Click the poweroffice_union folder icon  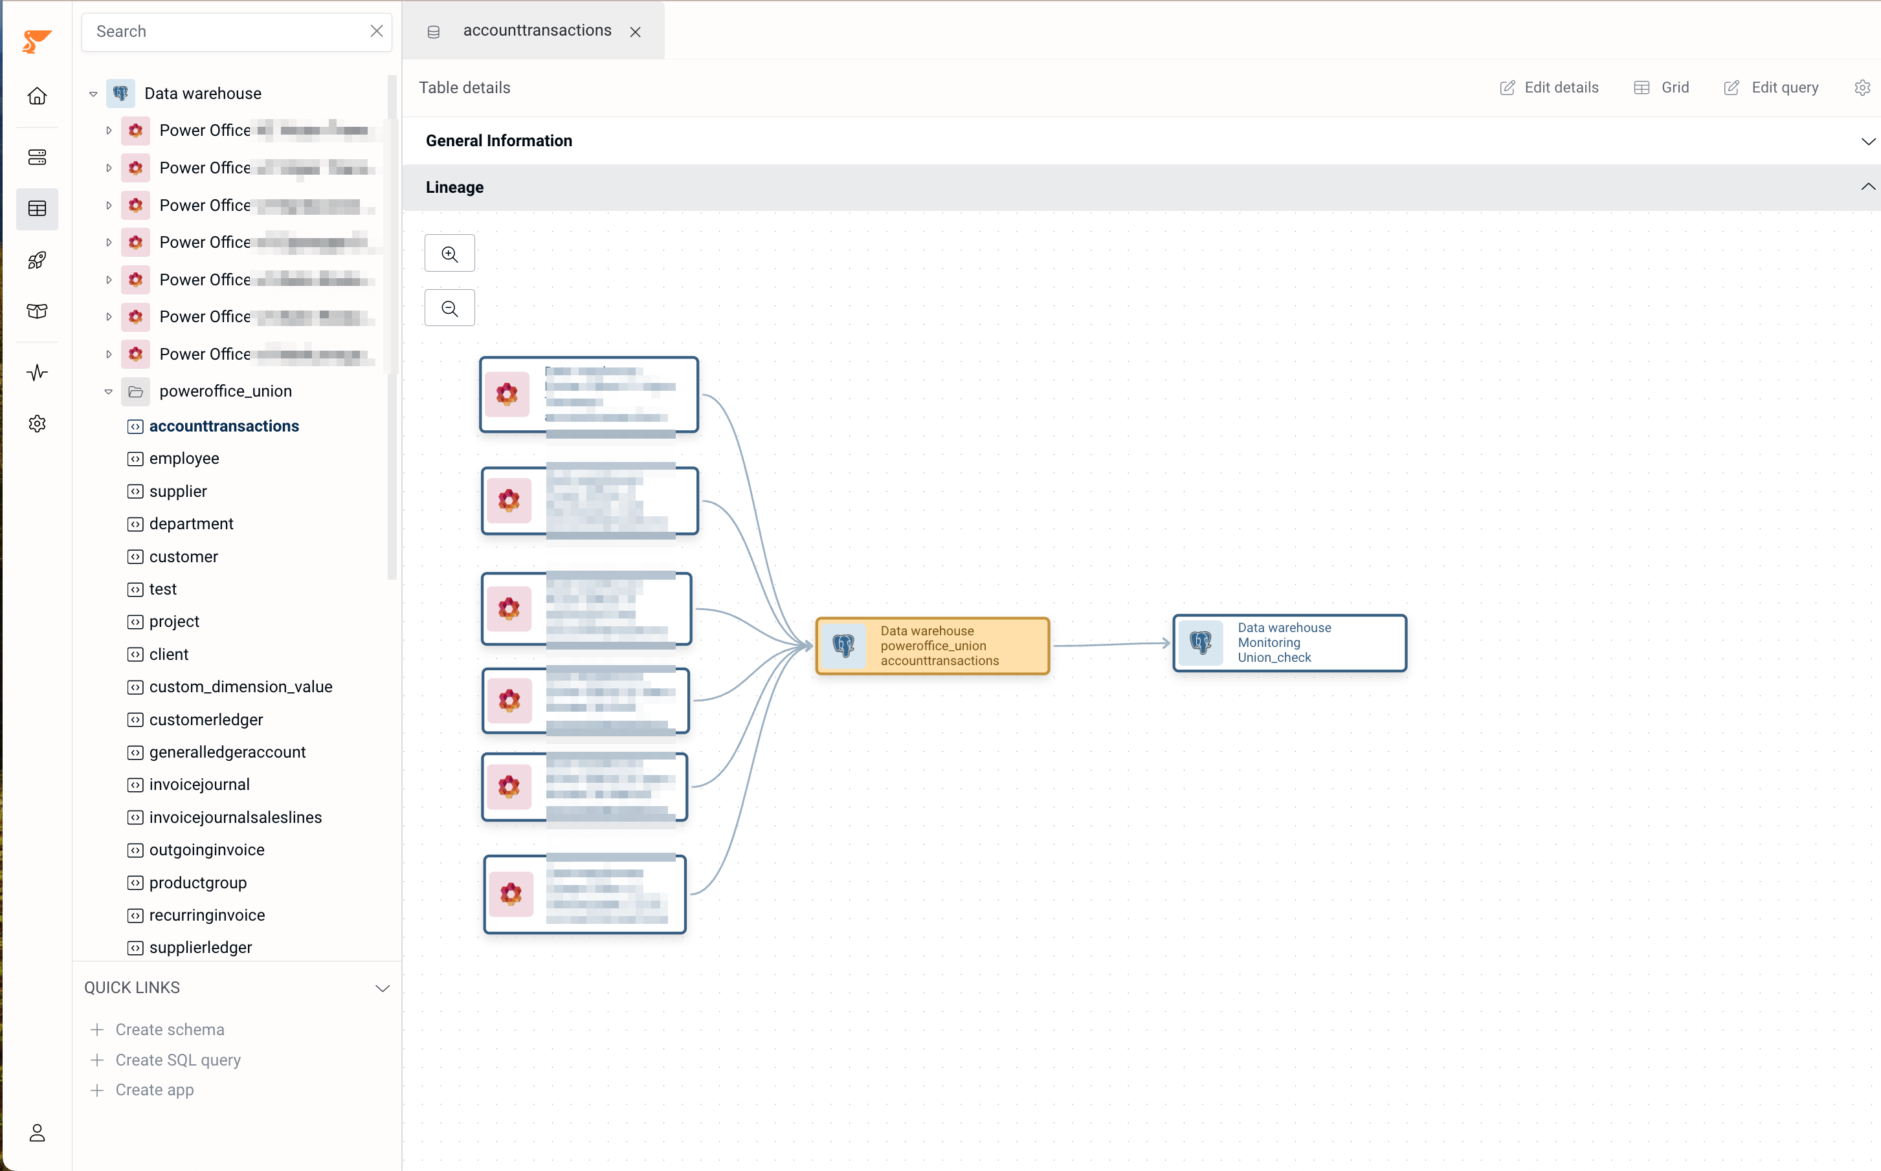click(135, 391)
